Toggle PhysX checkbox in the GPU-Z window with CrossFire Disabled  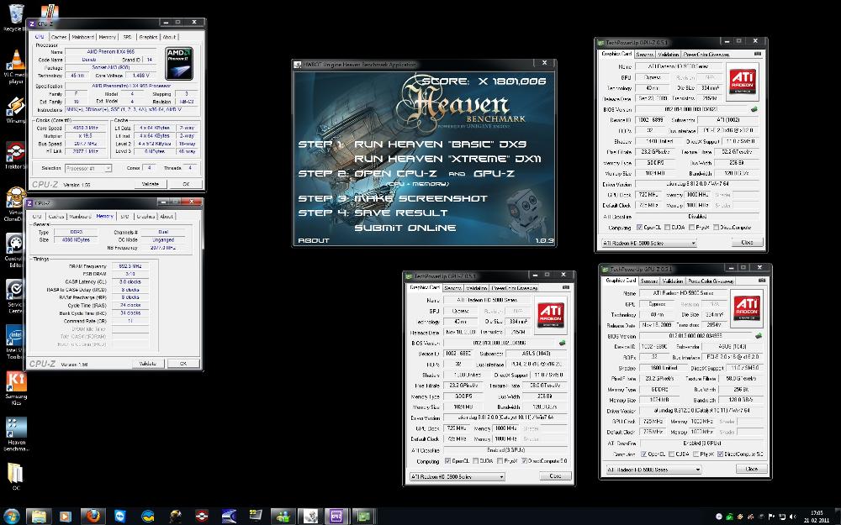692,227
